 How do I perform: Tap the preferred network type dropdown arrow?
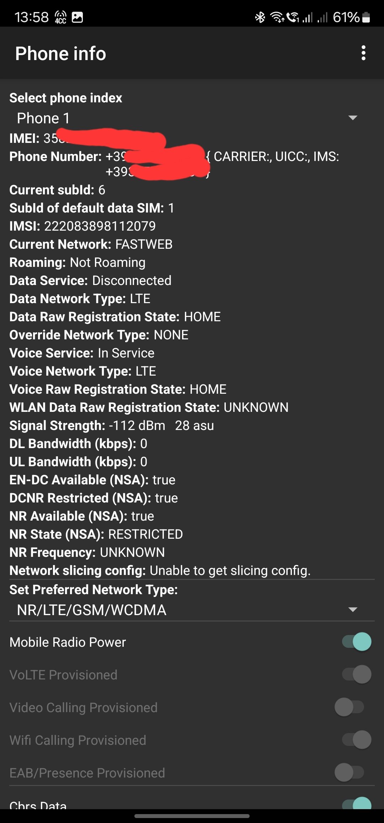(353, 610)
